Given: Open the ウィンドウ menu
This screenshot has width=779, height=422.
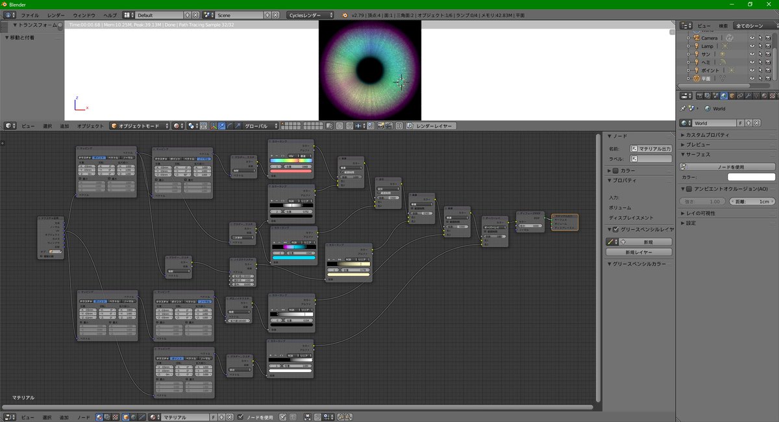Looking at the screenshot, I should tap(84, 15).
